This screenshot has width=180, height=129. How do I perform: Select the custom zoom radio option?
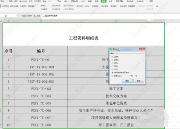point(117,76)
